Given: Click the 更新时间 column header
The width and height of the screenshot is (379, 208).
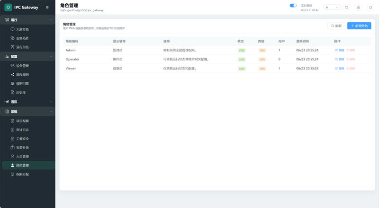Looking at the screenshot, I should pos(303,41).
